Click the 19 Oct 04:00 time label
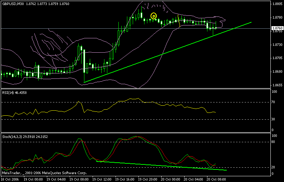 click(56, 179)
